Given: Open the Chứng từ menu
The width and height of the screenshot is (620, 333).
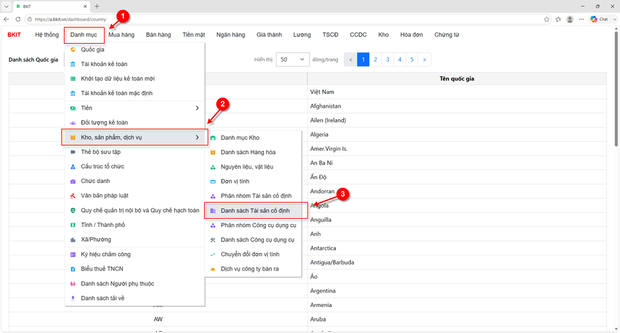Looking at the screenshot, I should [x=447, y=35].
